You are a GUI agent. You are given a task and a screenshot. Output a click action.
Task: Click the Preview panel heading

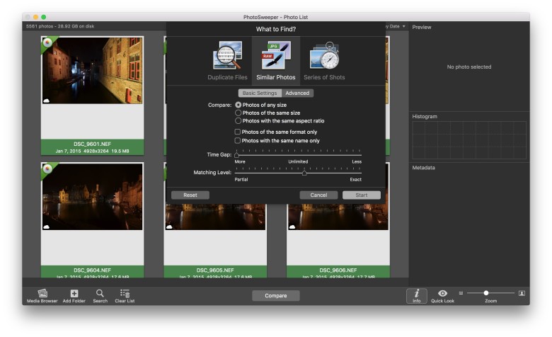click(421, 27)
